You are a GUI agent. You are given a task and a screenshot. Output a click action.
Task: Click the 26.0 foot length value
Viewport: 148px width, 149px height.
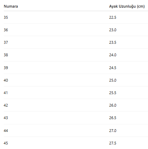point(113,105)
